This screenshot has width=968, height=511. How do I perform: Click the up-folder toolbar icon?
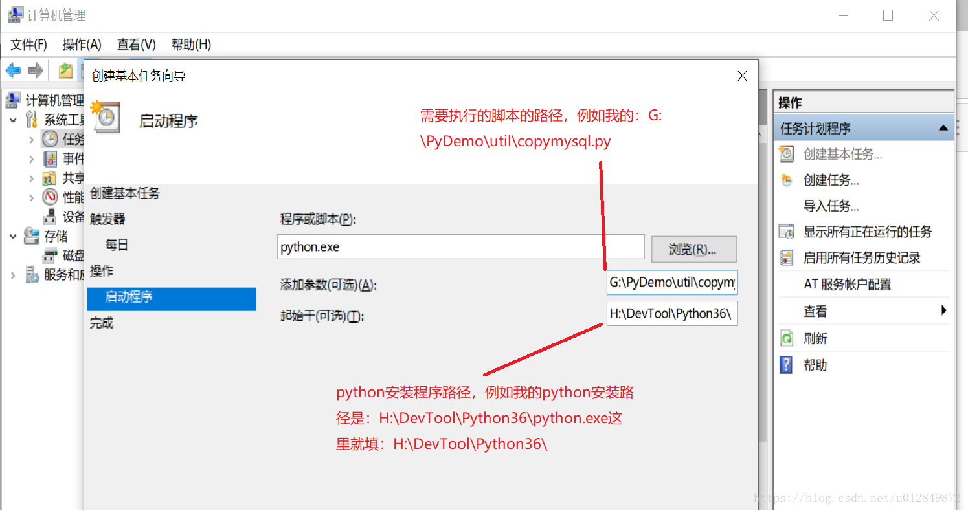(65, 71)
